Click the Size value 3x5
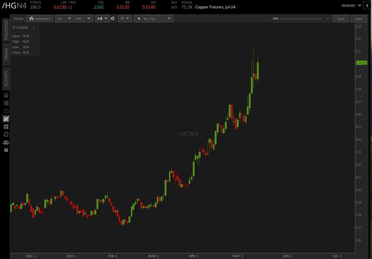372x259 pixels. coord(174,7)
